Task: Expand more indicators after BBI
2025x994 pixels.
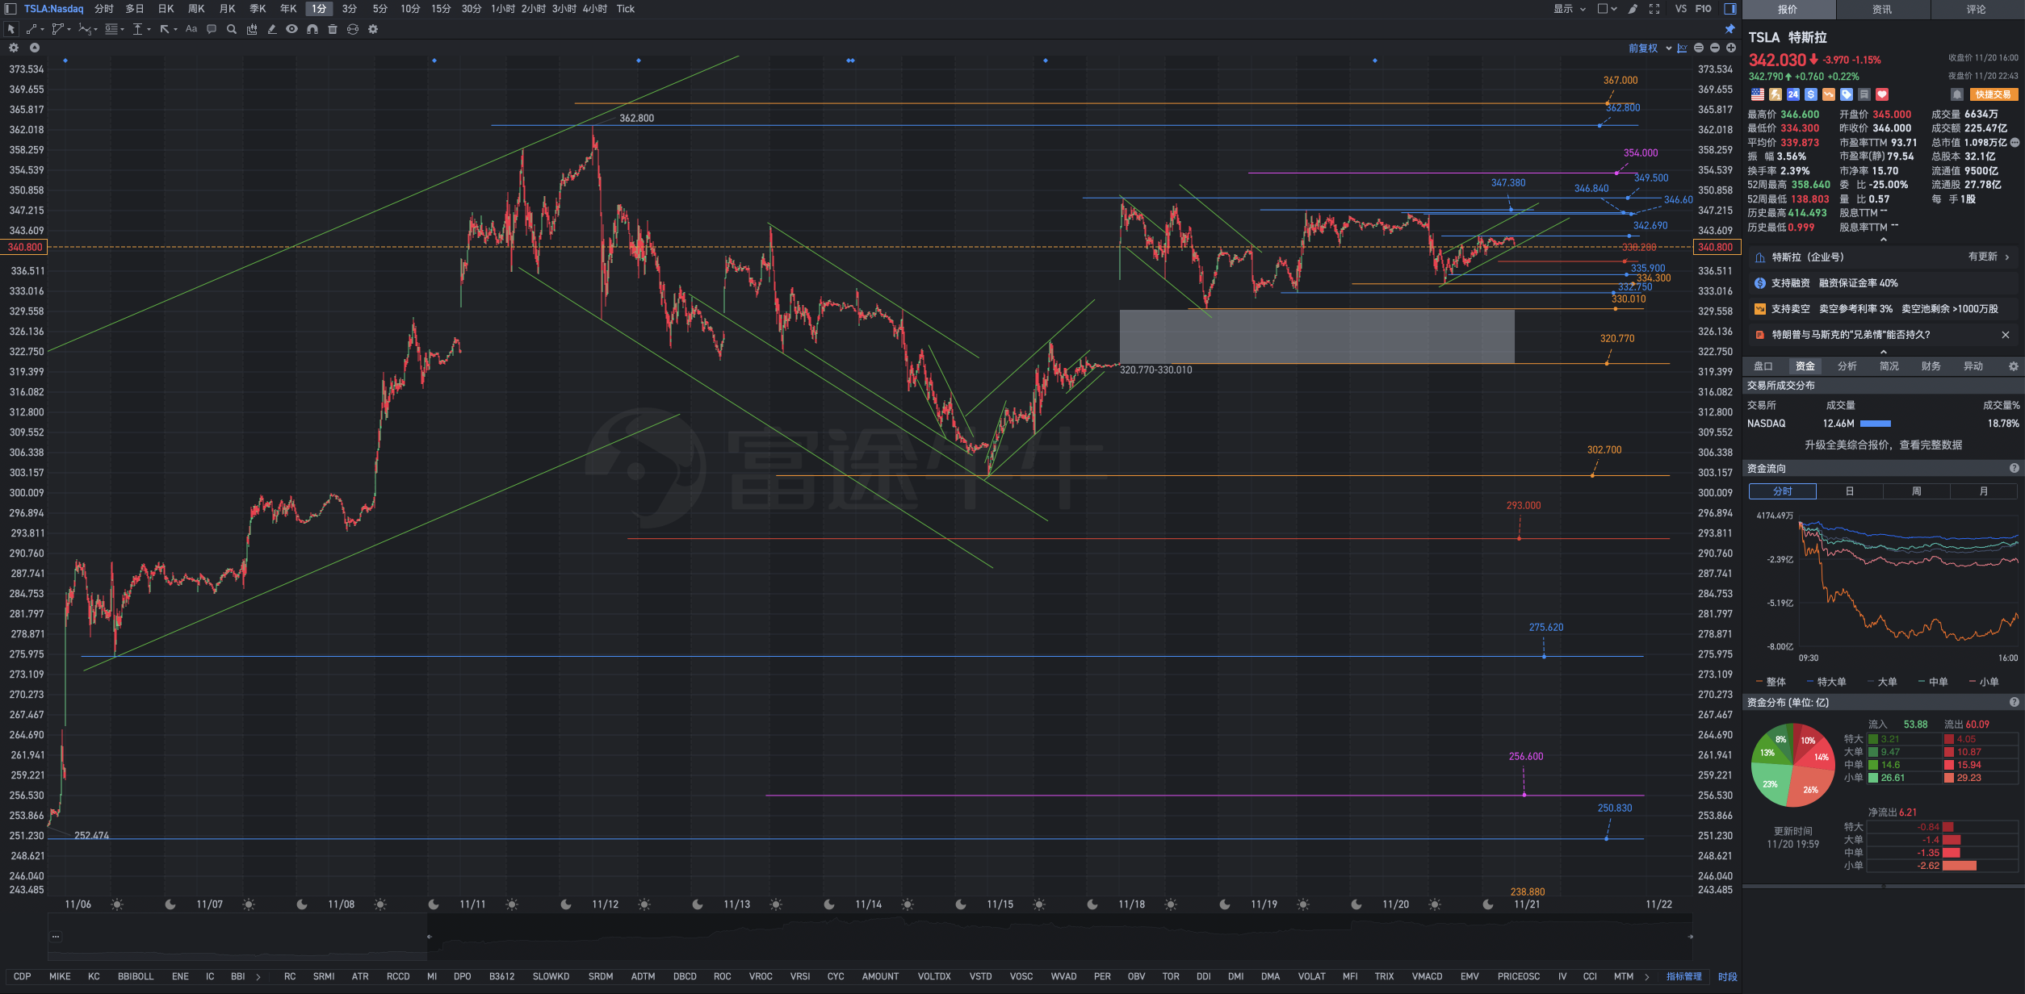Action: [258, 977]
